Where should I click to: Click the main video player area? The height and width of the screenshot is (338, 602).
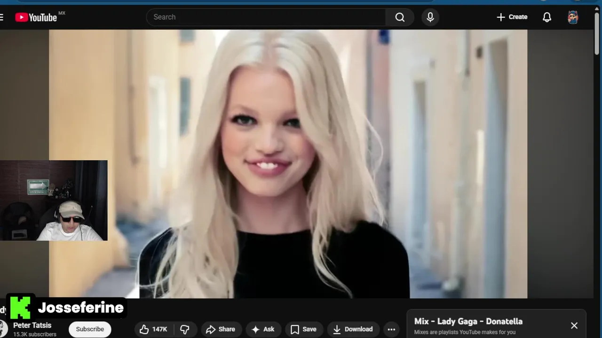(x=288, y=164)
